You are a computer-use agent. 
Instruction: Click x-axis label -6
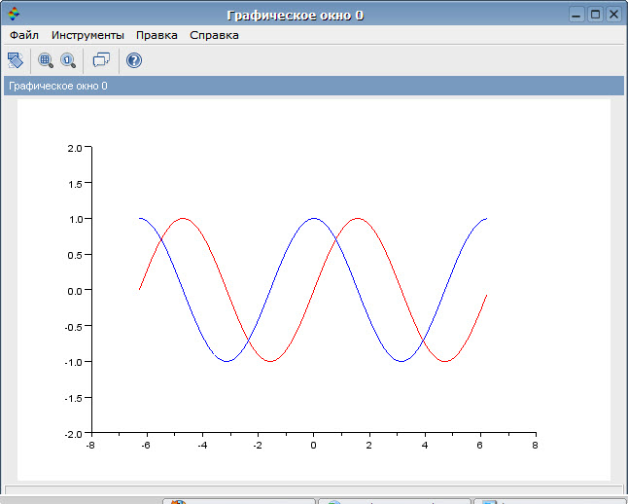(x=146, y=445)
